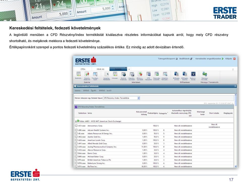The height and width of the screenshot is (182, 242).
Task: Select the Számla tab
Action: tap(118, 69)
